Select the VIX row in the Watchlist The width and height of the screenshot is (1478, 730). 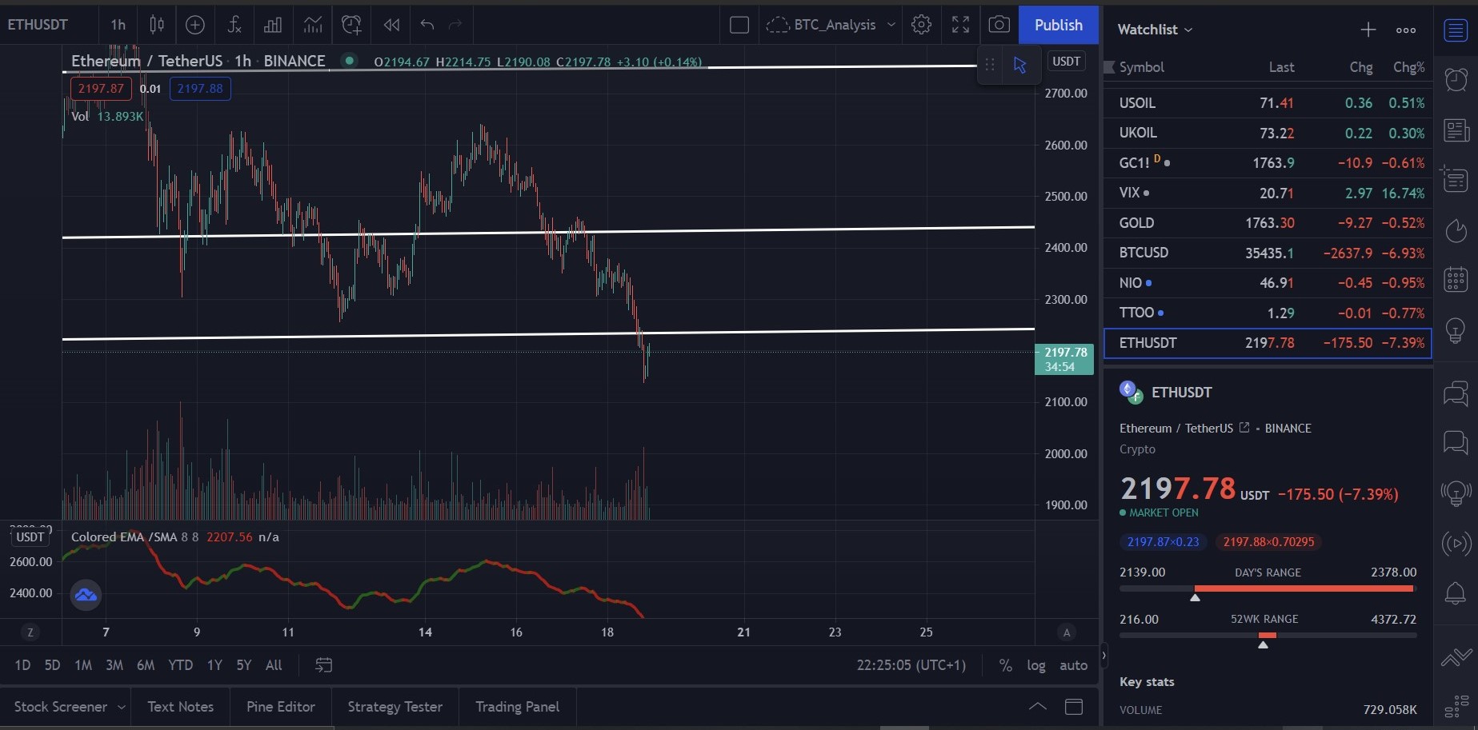point(1268,193)
